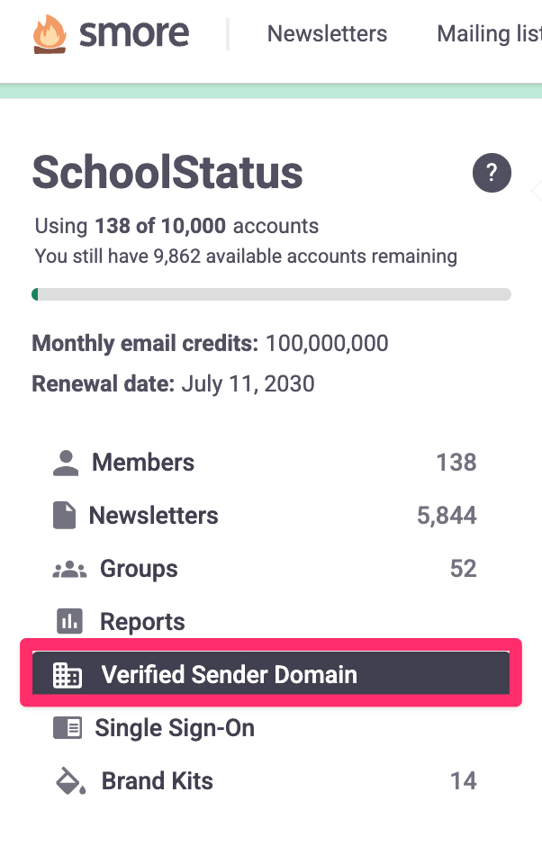Go to the Members section
The image size is (542, 855).
coord(143,463)
